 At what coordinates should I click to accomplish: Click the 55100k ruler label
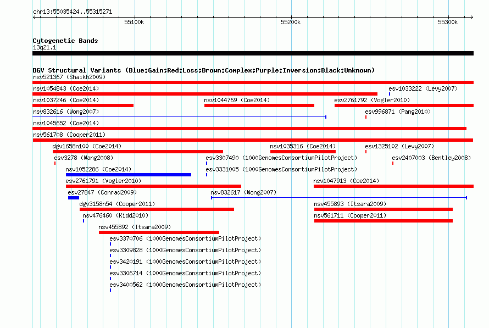(x=134, y=22)
